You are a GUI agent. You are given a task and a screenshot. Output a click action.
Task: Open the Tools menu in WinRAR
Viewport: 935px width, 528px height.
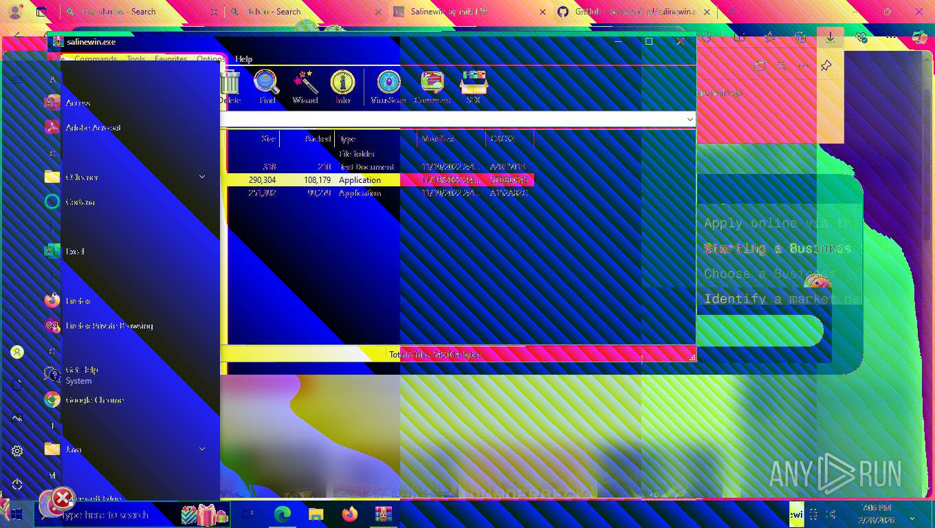pos(135,59)
